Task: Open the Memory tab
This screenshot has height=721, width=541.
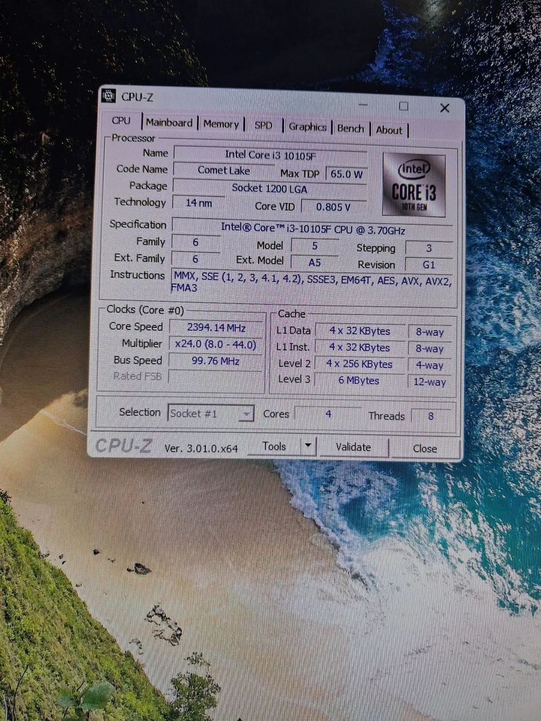Action: (221, 124)
